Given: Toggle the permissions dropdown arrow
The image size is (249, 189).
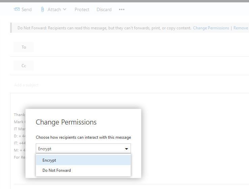Looking at the screenshot, I should (127, 149).
